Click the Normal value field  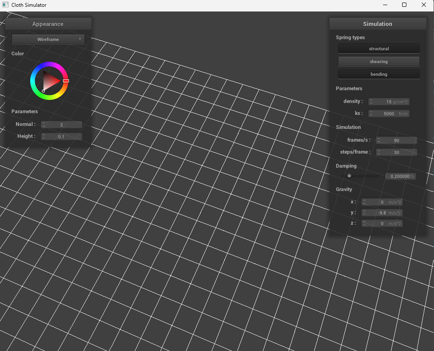(x=62, y=125)
